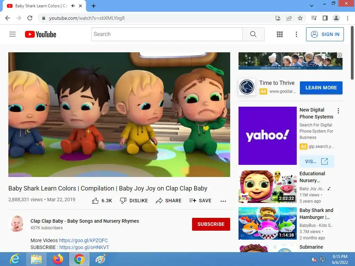Click the 457K subscribers text
The height and width of the screenshot is (266, 355).
tap(47, 228)
